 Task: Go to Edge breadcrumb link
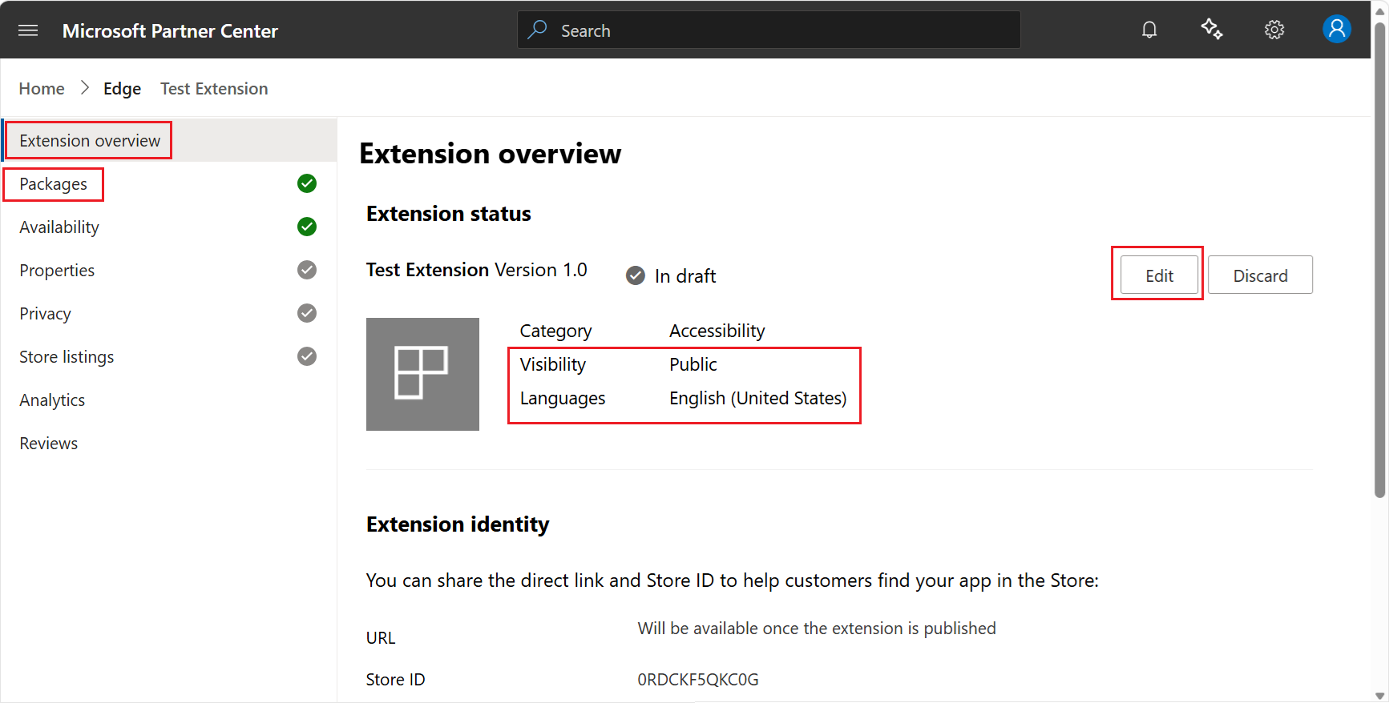tap(122, 89)
